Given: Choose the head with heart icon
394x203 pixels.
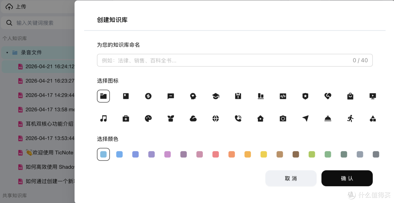Looking at the screenshot, I should click(x=193, y=96).
